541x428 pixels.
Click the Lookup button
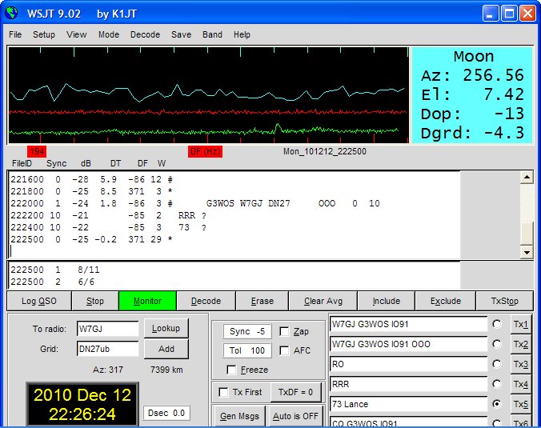coord(166,328)
